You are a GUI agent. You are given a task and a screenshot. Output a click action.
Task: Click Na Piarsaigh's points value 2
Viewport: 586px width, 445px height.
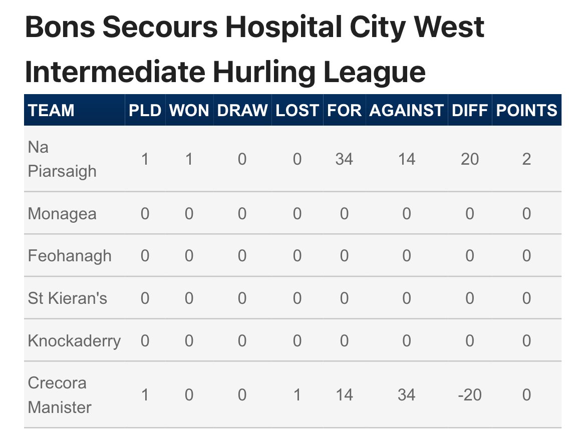(526, 159)
